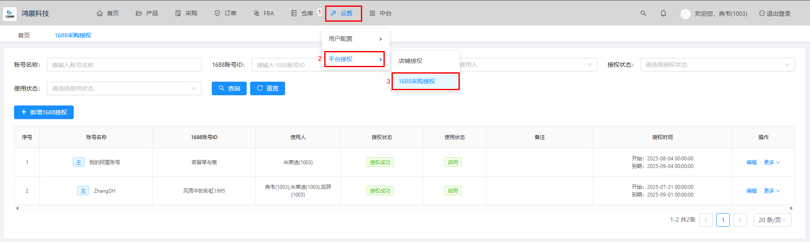This screenshot has width=810, height=242.
Task: Open the 授权状态 dropdown filter
Action: point(717,65)
